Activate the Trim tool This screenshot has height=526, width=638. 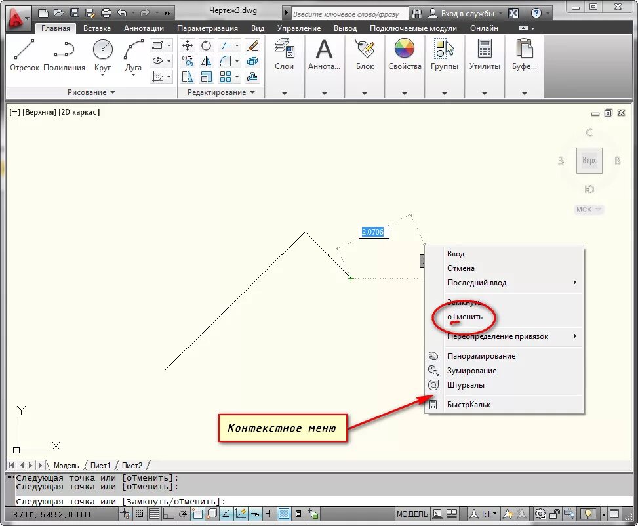[225, 45]
